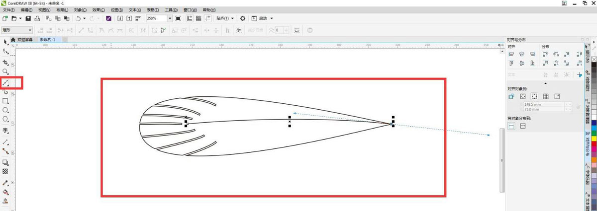The width and height of the screenshot is (597, 211).
Task: Expand the 矩形 shape dropdown
Action: click(30, 30)
